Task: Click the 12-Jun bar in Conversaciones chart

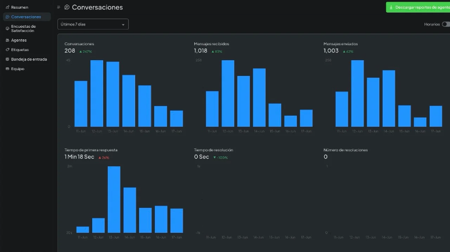Action: [x=97, y=93]
